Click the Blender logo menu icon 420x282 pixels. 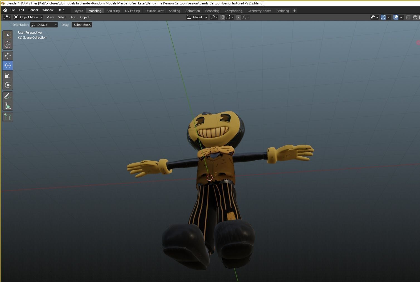(x=5, y=10)
